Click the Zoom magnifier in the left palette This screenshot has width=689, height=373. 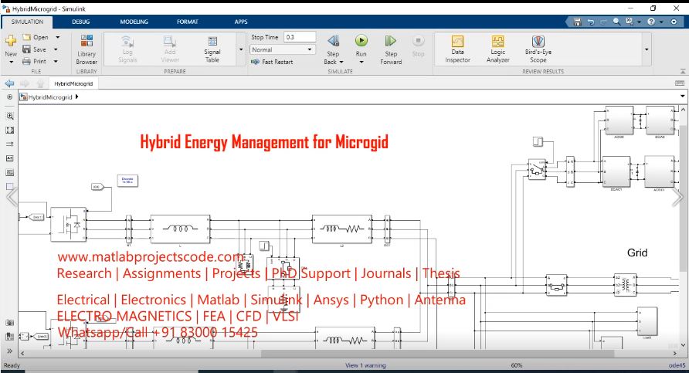click(x=10, y=115)
